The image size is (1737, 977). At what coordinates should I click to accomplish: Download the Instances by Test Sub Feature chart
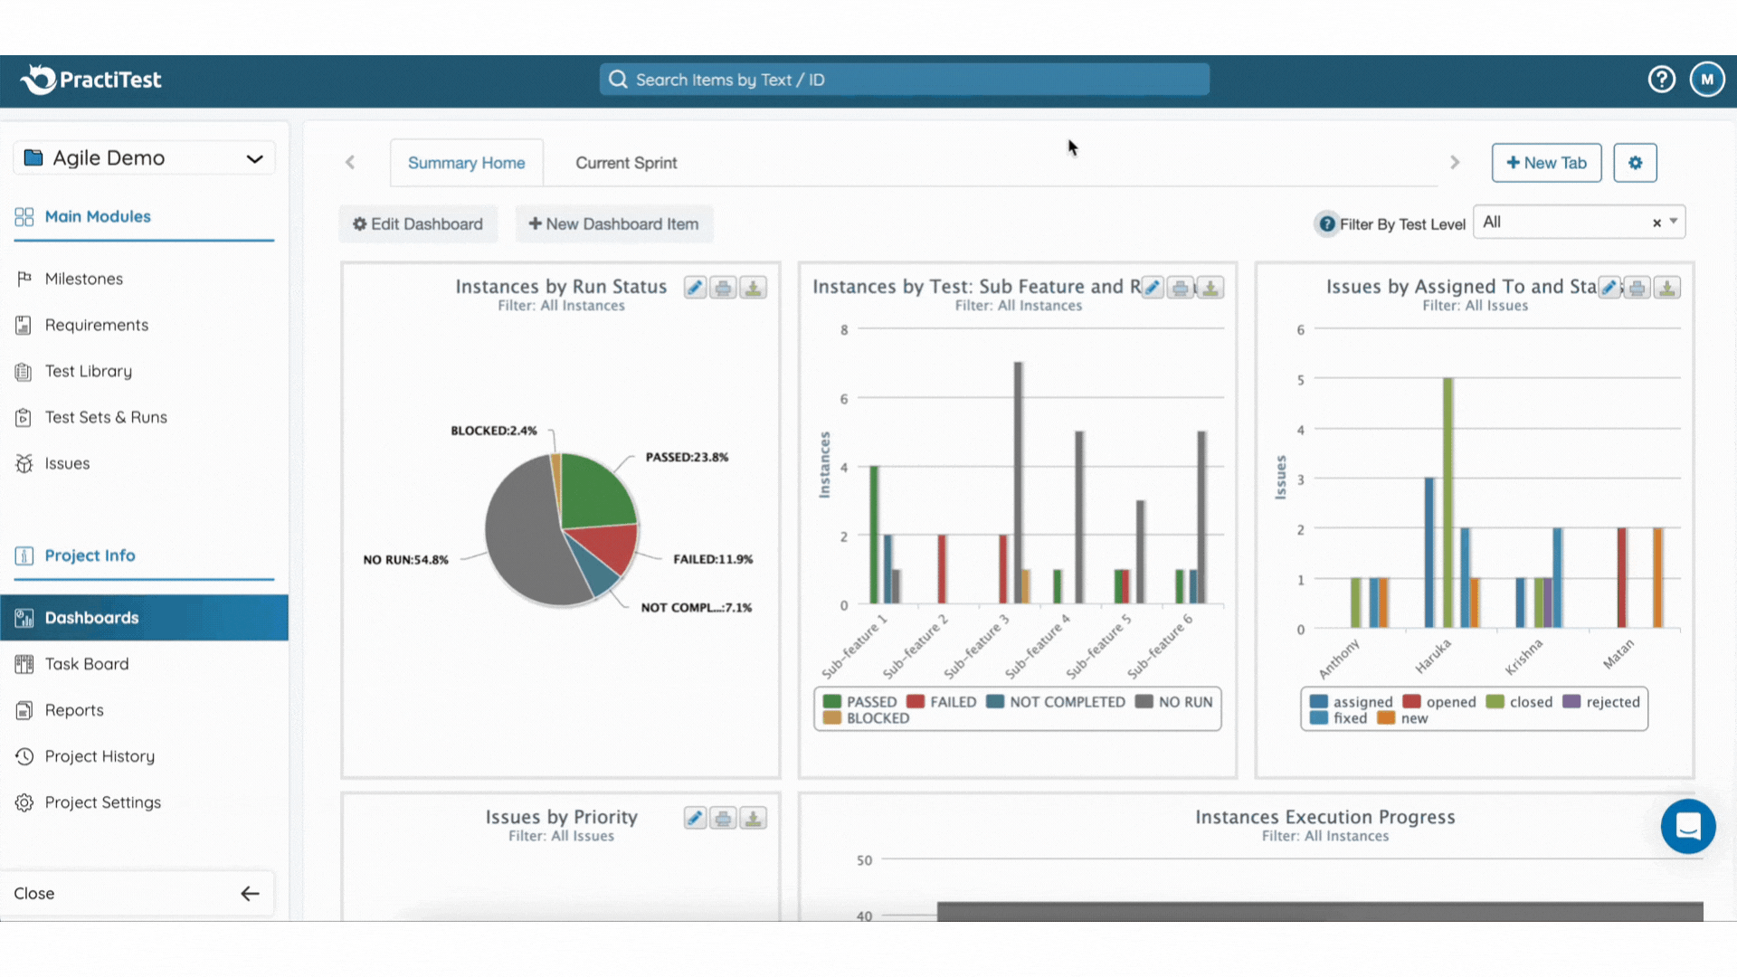point(1210,288)
